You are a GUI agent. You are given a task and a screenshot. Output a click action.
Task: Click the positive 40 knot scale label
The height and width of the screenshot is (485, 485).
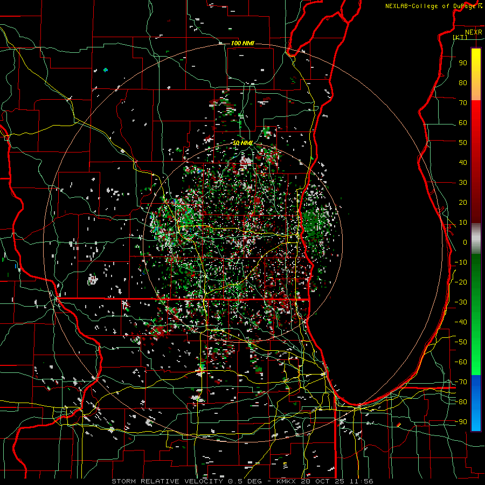click(463, 162)
